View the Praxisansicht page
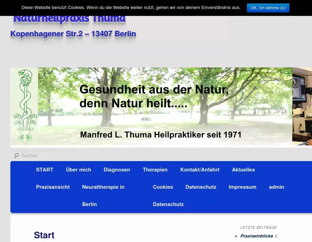 53,187
